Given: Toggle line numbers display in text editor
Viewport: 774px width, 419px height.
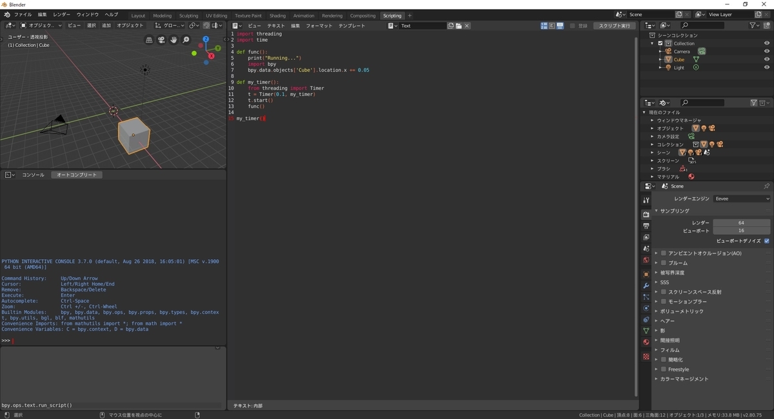Looking at the screenshot, I should pyautogui.click(x=544, y=26).
